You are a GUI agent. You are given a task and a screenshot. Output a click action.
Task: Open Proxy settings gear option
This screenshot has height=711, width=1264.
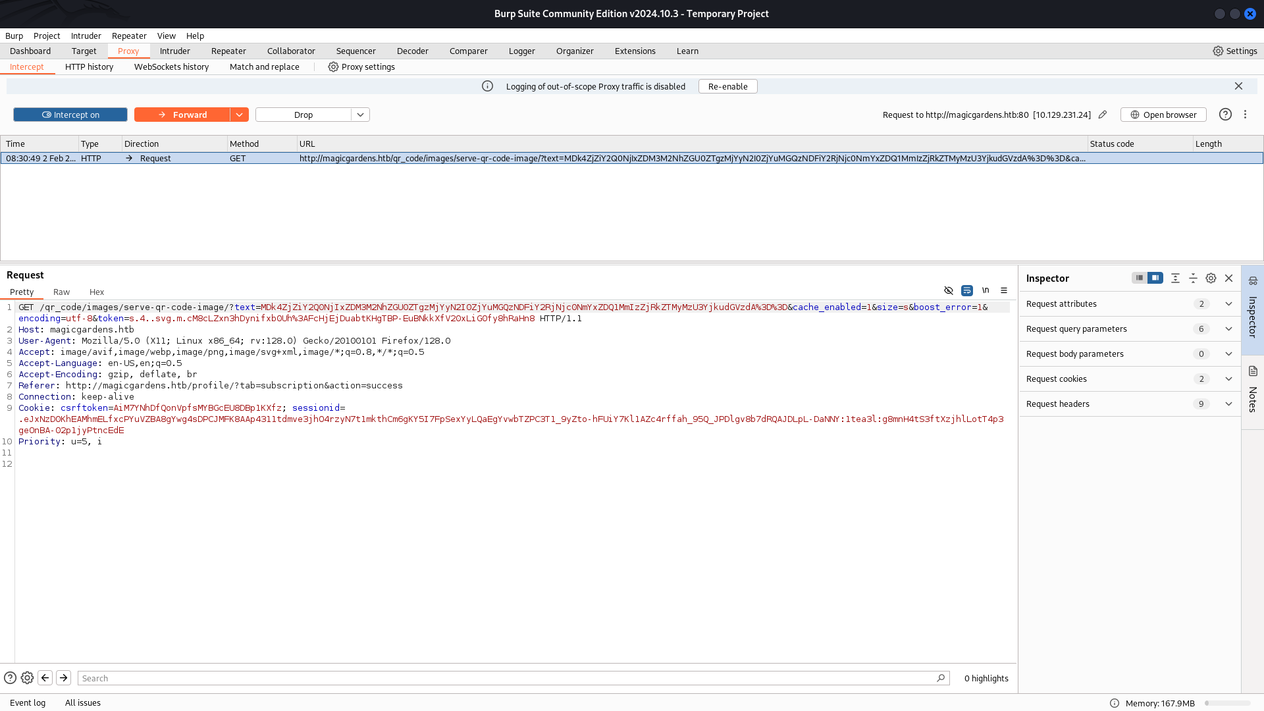coord(361,66)
